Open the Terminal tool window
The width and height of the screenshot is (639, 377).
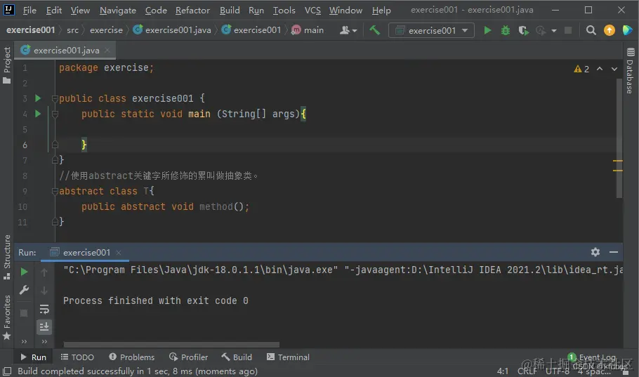288,357
